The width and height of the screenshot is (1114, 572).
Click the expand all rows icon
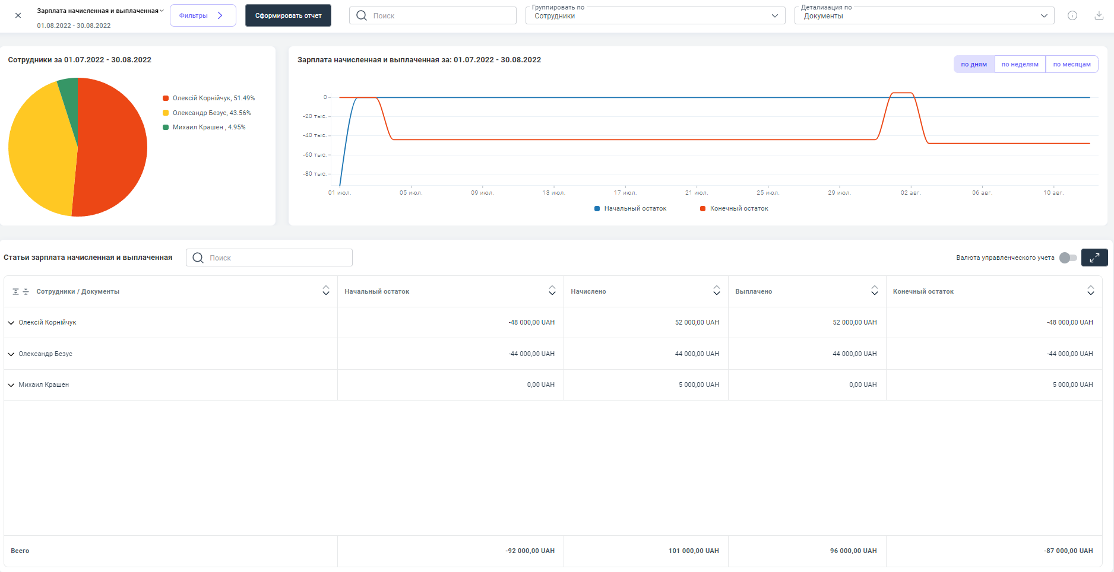pos(16,292)
